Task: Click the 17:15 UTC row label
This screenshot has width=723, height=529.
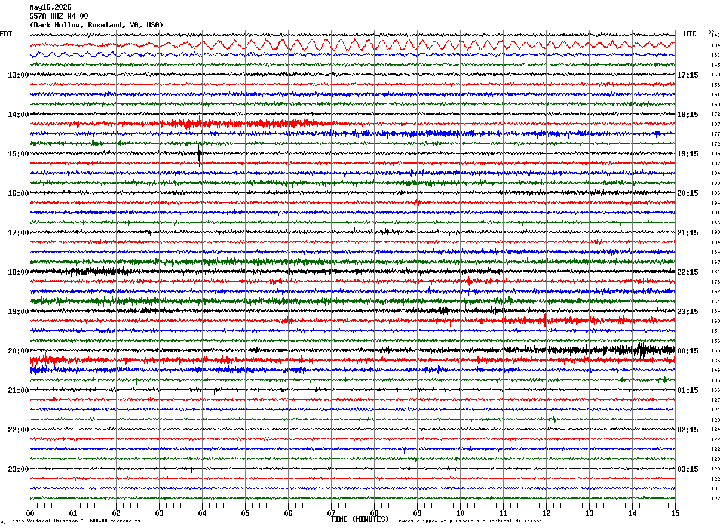Action: (x=688, y=75)
